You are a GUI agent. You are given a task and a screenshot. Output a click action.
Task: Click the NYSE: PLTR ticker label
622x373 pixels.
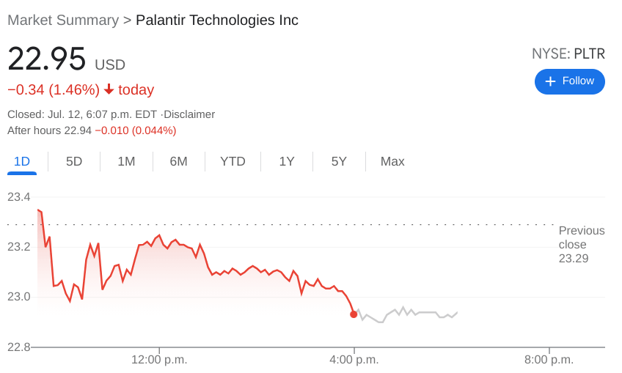point(568,53)
